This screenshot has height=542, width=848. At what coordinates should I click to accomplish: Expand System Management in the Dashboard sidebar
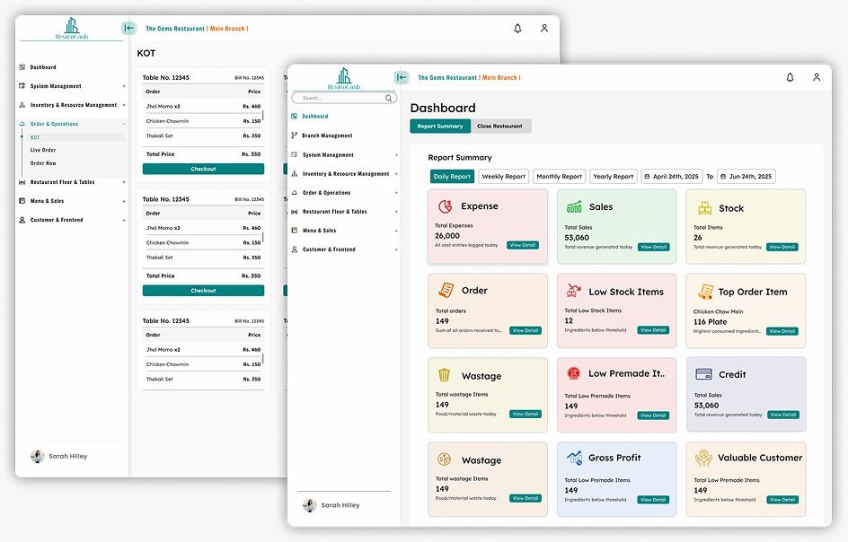pyautogui.click(x=328, y=155)
